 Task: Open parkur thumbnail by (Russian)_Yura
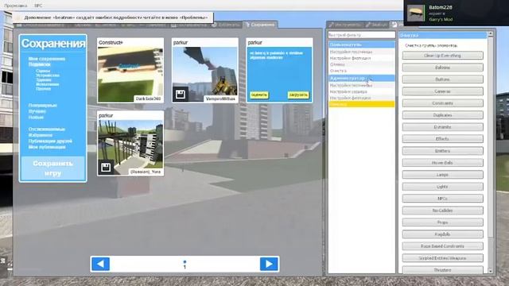pos(130,148)
